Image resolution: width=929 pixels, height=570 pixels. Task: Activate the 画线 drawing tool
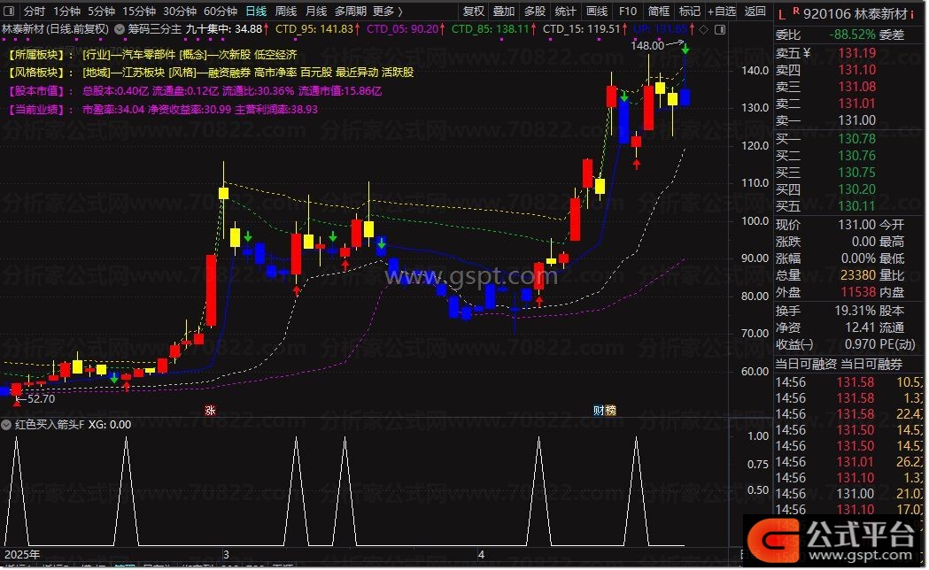pos(596,12)
